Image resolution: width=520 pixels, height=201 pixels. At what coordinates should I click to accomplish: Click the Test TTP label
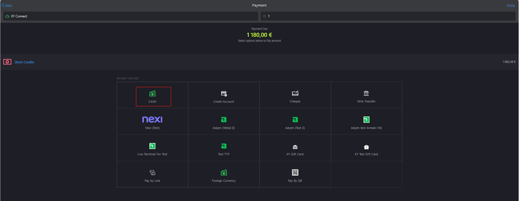pos(224,154)
